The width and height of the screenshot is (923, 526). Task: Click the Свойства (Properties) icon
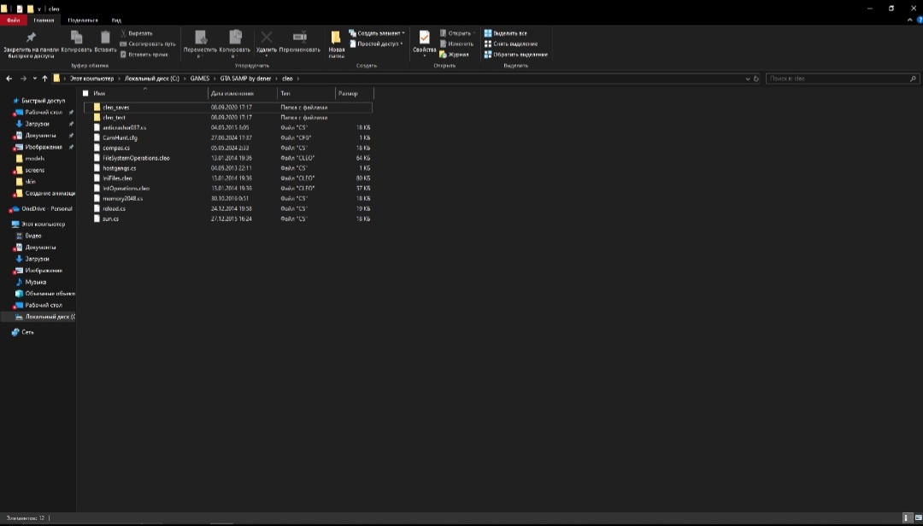click(x=424, y=38)
